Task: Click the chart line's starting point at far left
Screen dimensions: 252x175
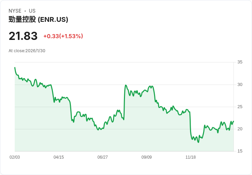Action: point(15,68)
